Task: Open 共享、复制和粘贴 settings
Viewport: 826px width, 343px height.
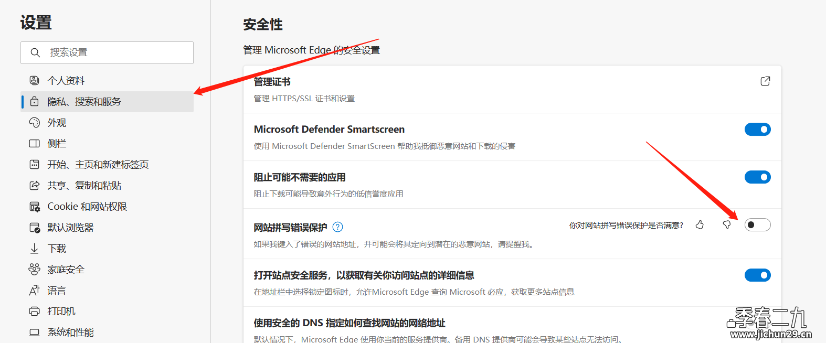Action: click(x=107, y=185)
